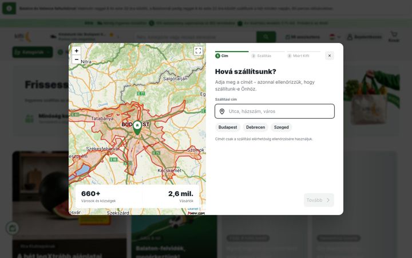Click the product search field in header

pyautogui.click(x=195, y=37)
